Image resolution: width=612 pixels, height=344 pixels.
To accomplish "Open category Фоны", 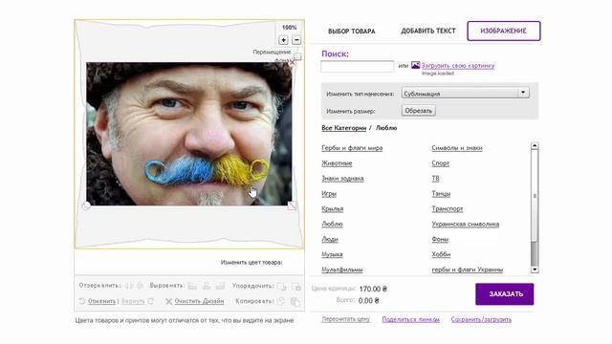I will pos(440,239).
